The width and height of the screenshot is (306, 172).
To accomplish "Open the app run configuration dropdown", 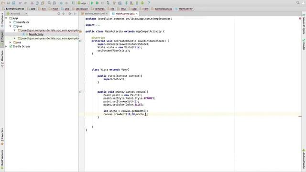I will [x=83, y=3].
